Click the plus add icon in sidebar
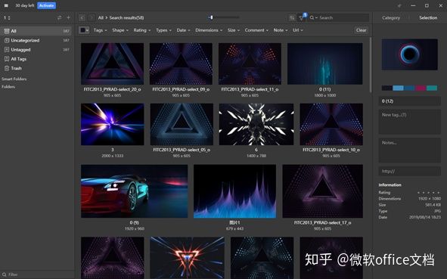This screenshot has height=279, width=447. (68, 17)
